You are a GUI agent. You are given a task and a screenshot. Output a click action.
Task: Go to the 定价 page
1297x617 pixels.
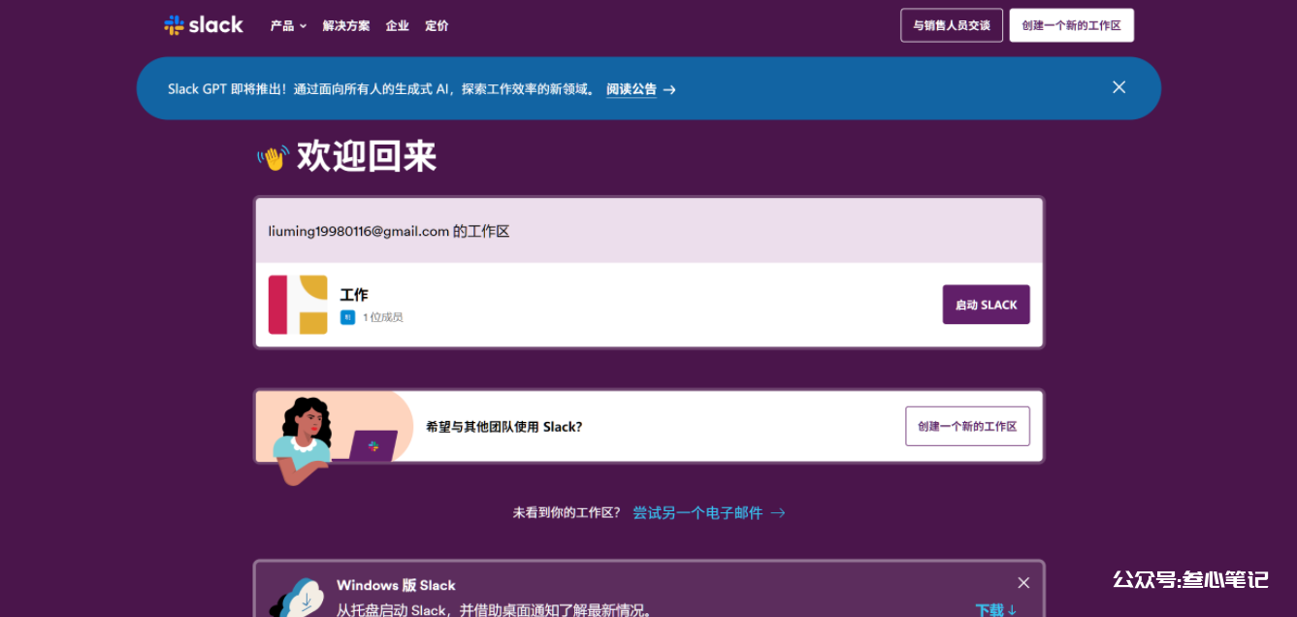tap(437, 26)
